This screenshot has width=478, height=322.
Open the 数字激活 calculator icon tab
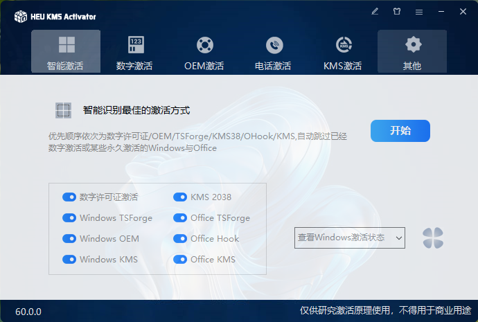[x=135, y=45]
